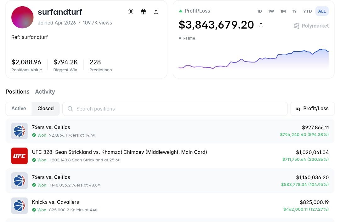Click the Polymarket logo
The image size is (340, 222).
pos(311,26)
